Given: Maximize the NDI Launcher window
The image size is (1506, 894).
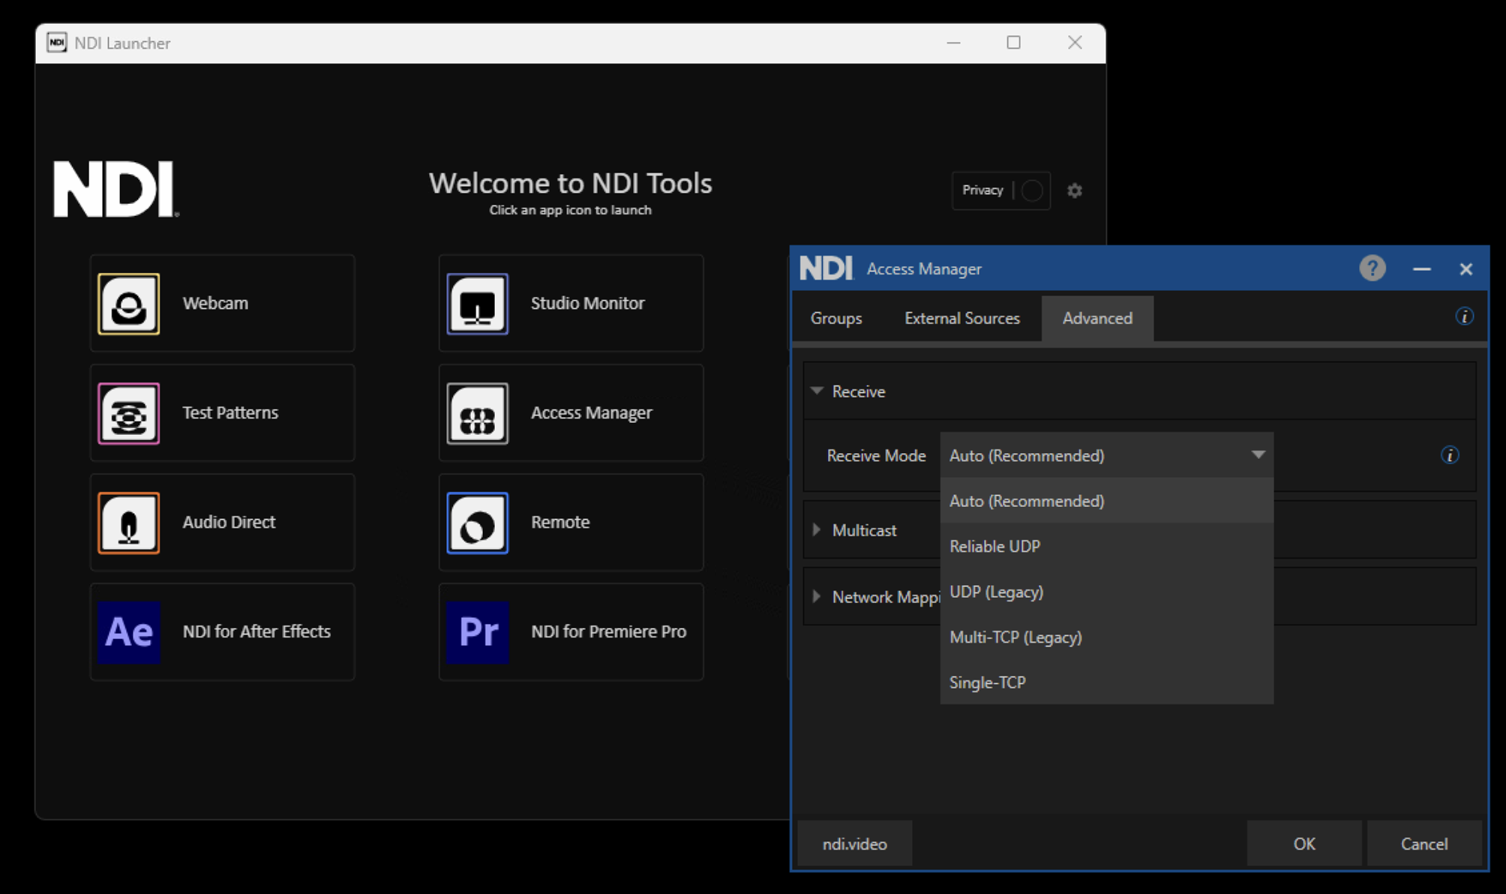Looking at the screenshot, I should pyautogui.click(x=1013, y=43).
